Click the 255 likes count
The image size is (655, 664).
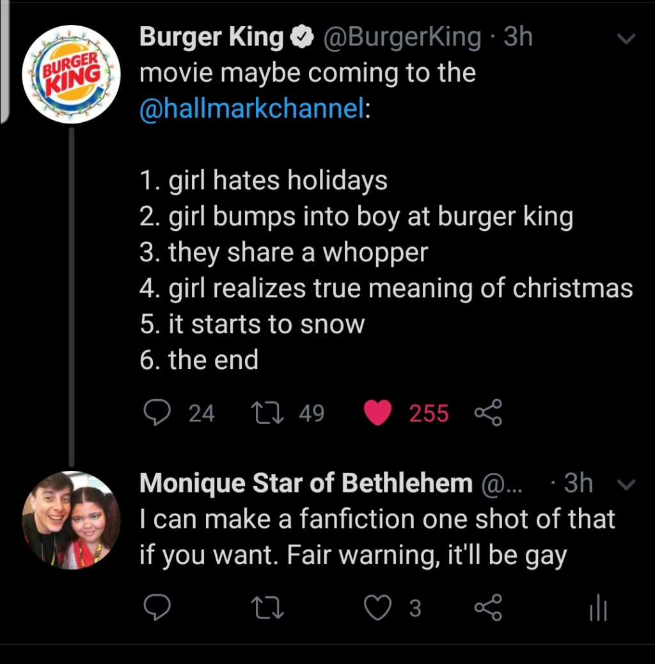point(429,413)
